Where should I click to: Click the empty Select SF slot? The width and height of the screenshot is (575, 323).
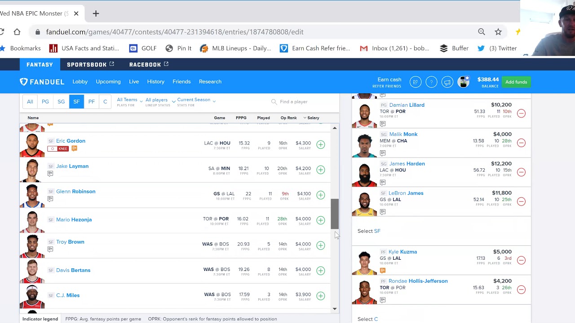pos(441,231)
